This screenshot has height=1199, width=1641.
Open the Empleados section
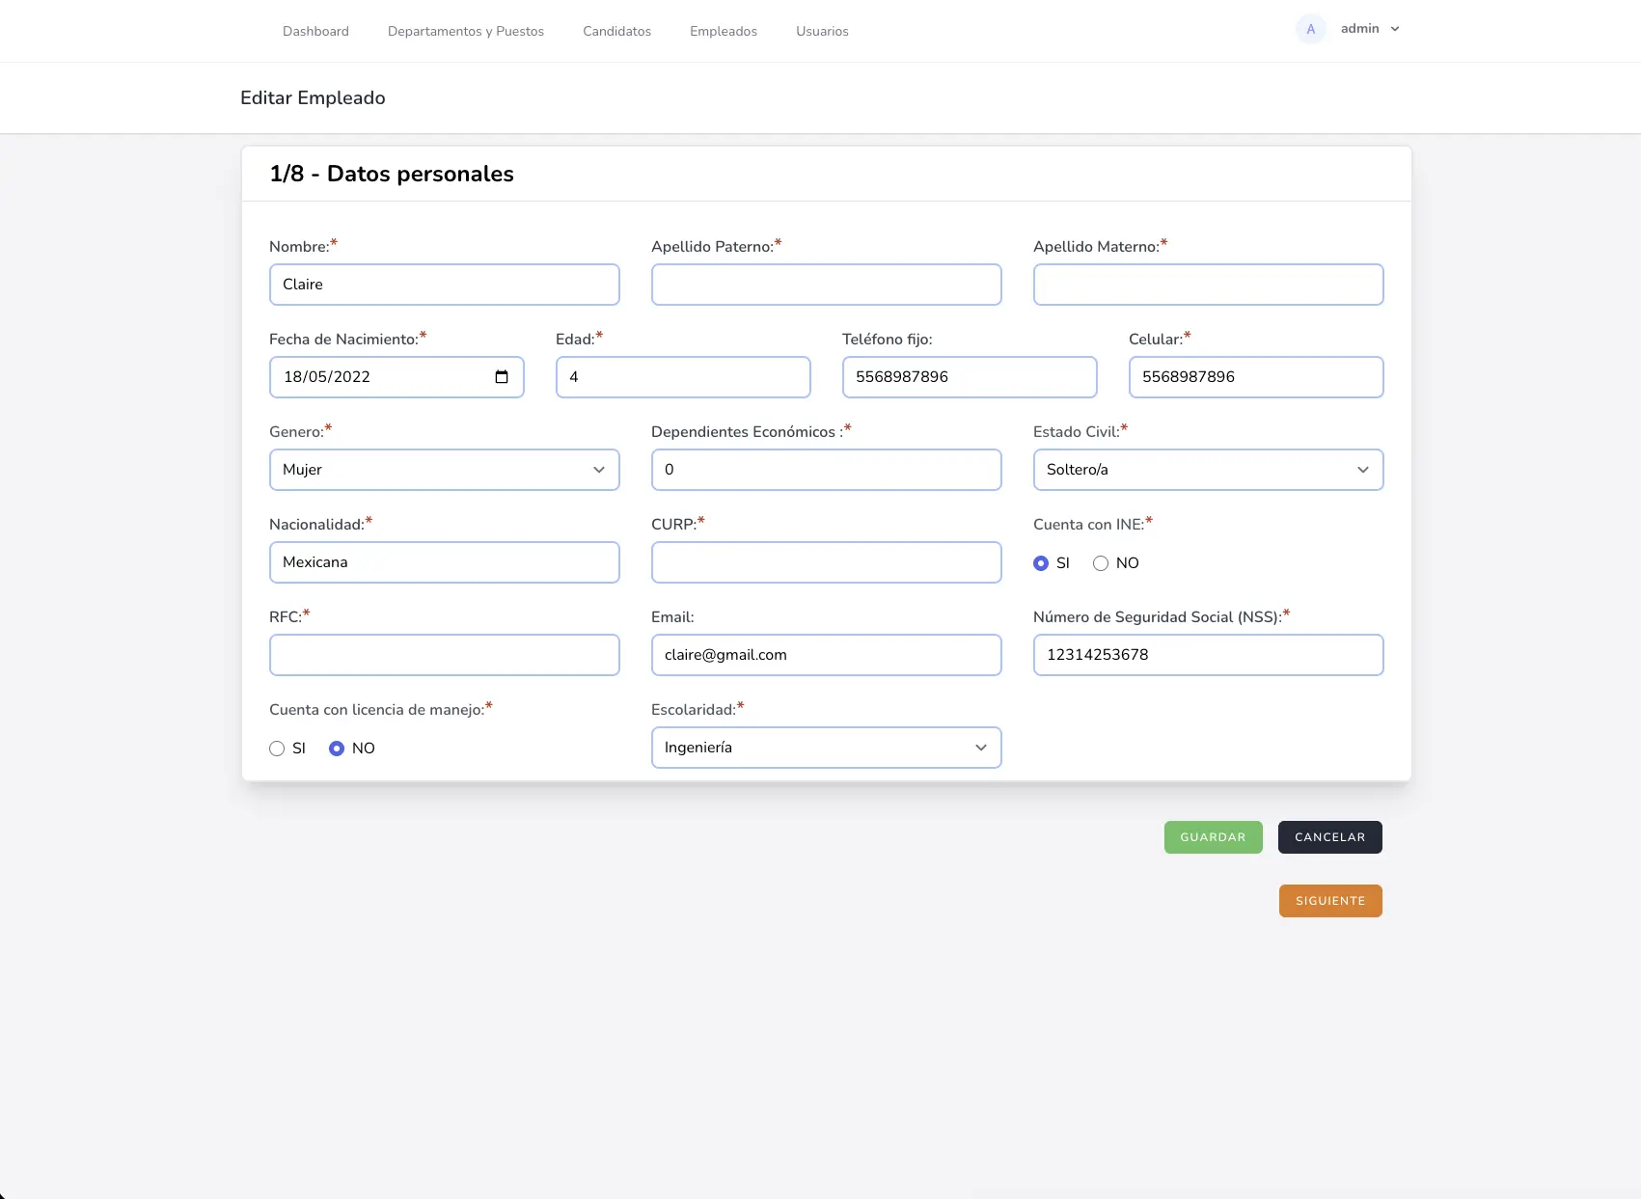[x=724, y=31]
